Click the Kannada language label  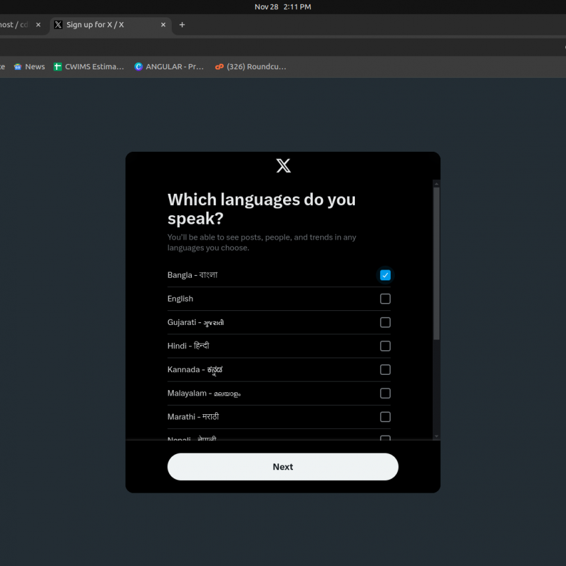195,370
